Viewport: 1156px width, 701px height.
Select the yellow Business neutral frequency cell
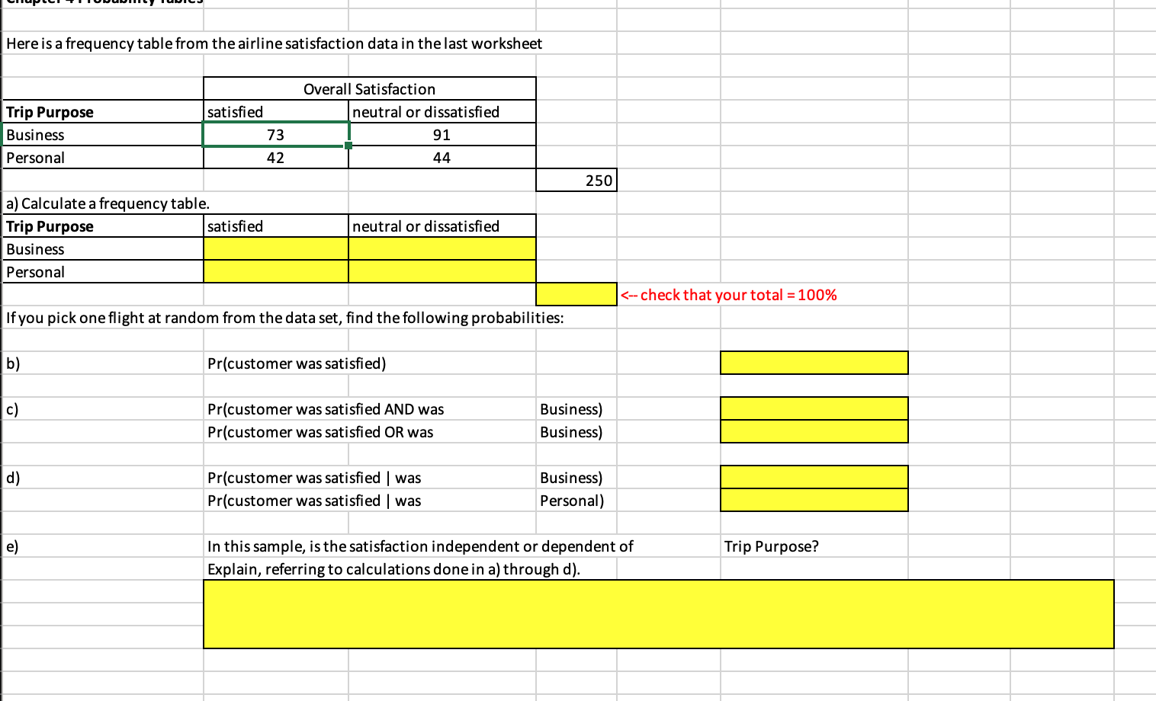coord(441,248)
